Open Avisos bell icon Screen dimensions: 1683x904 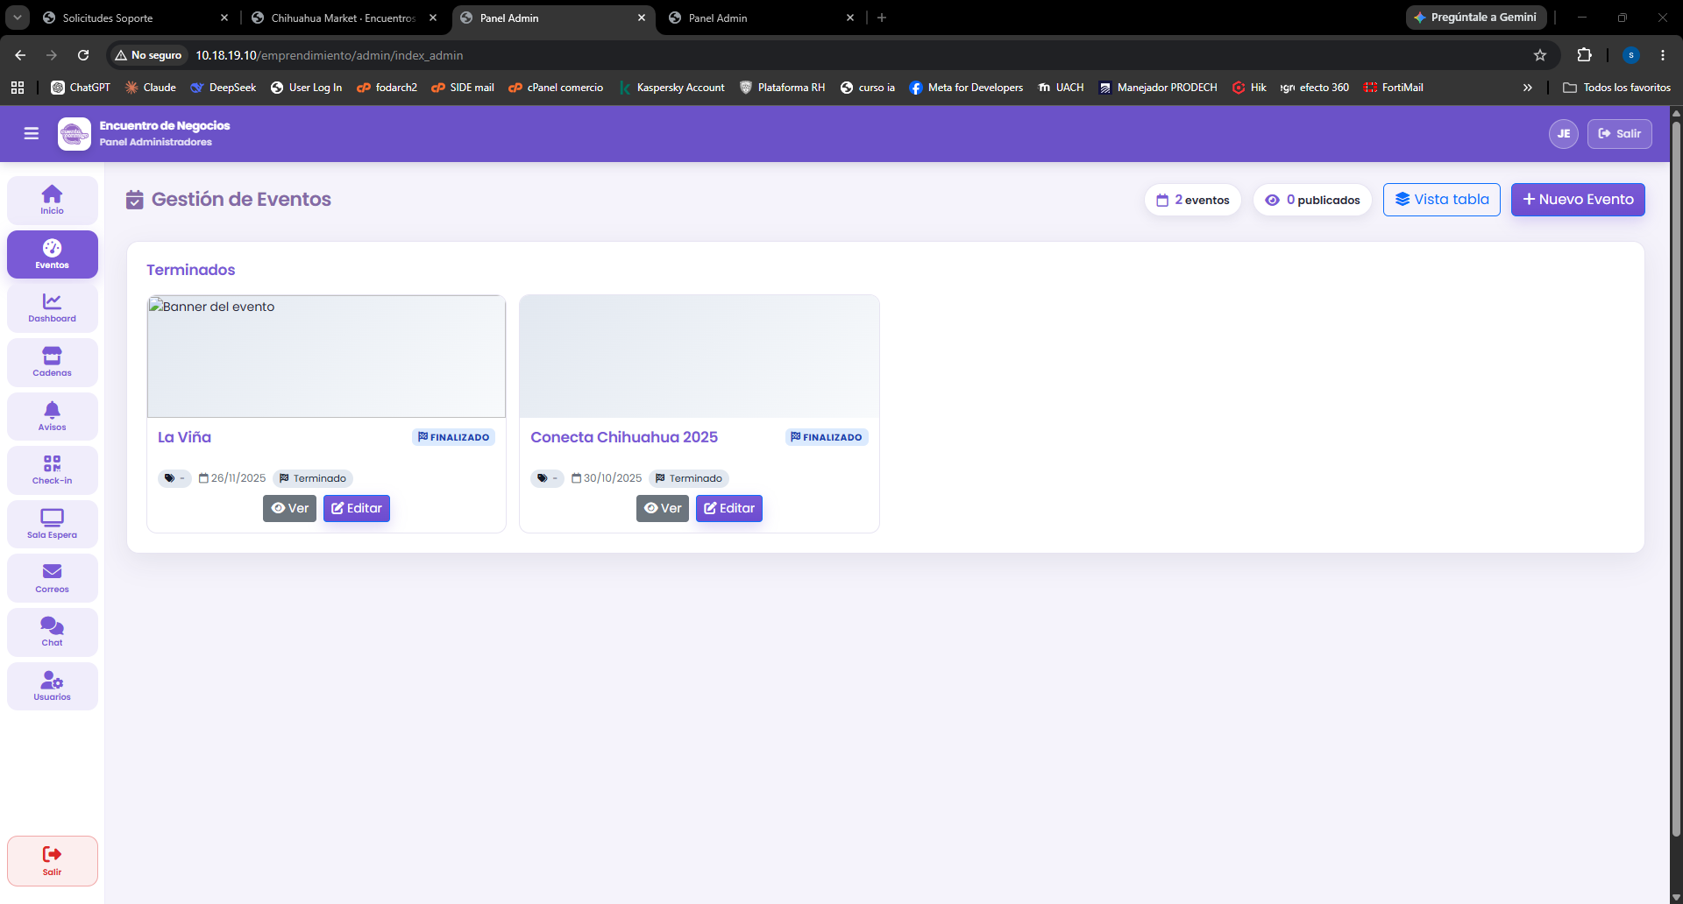(52, 416)
